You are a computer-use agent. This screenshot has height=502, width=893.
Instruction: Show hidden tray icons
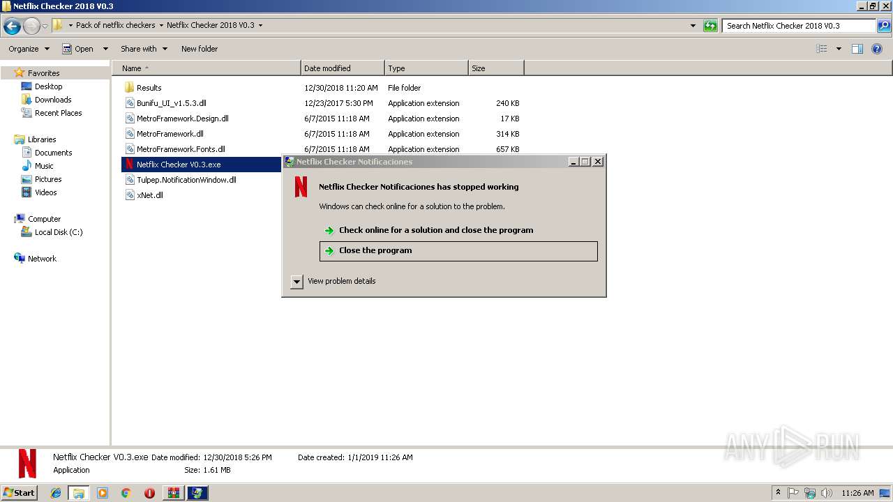point(778,493)
